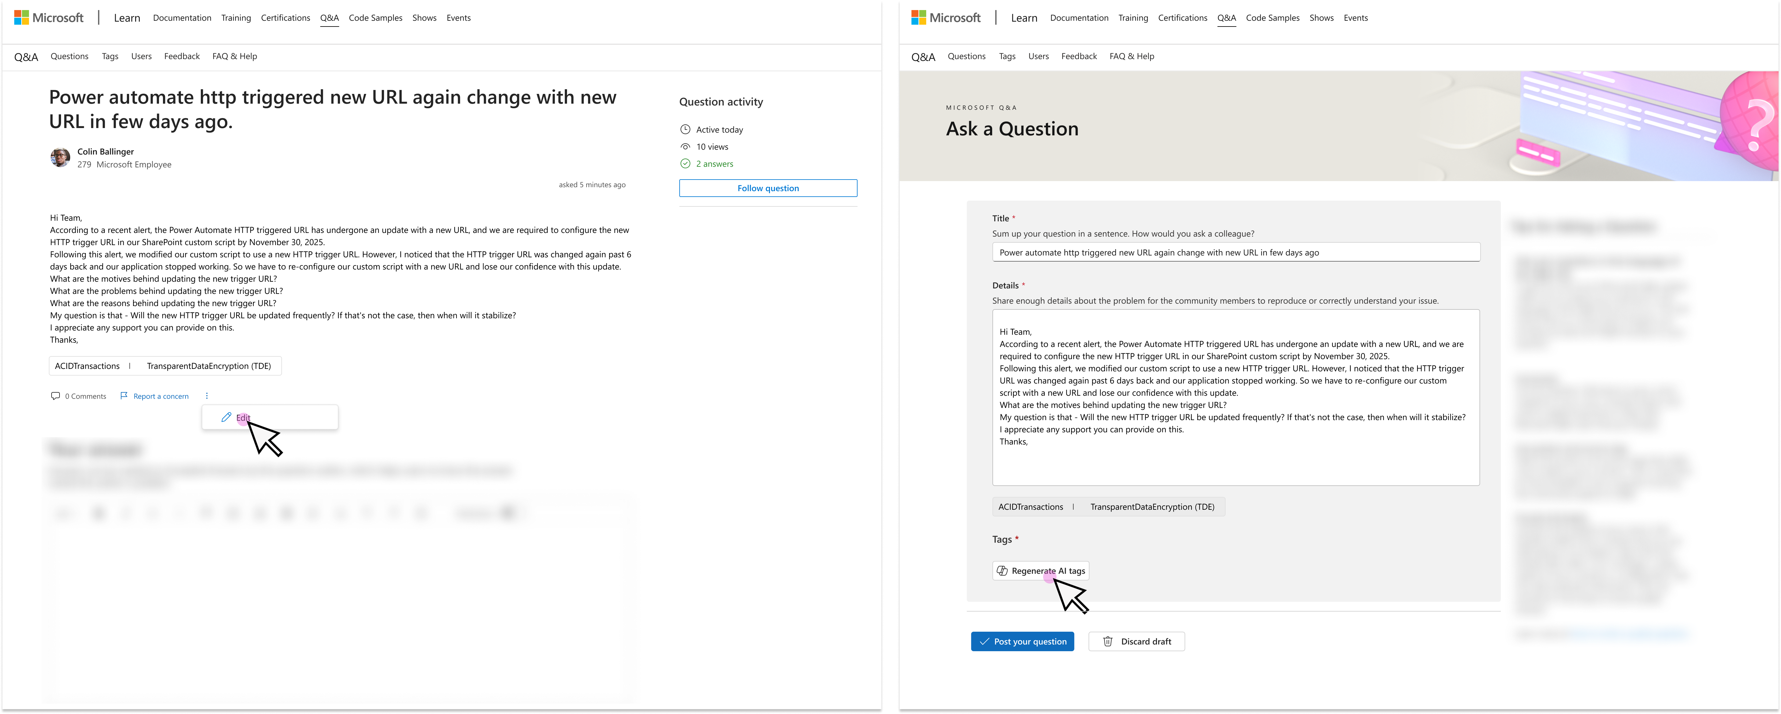The image size is (1781, 714).
Task: Open the FAQ & Help tab
Action: point(234,56)
